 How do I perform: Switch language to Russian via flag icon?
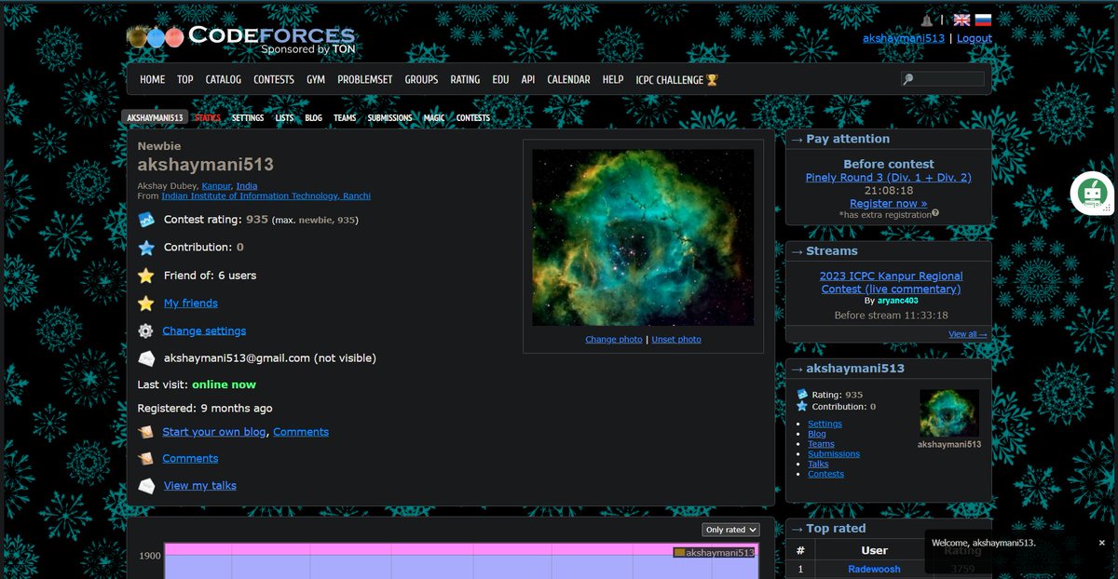983,20
